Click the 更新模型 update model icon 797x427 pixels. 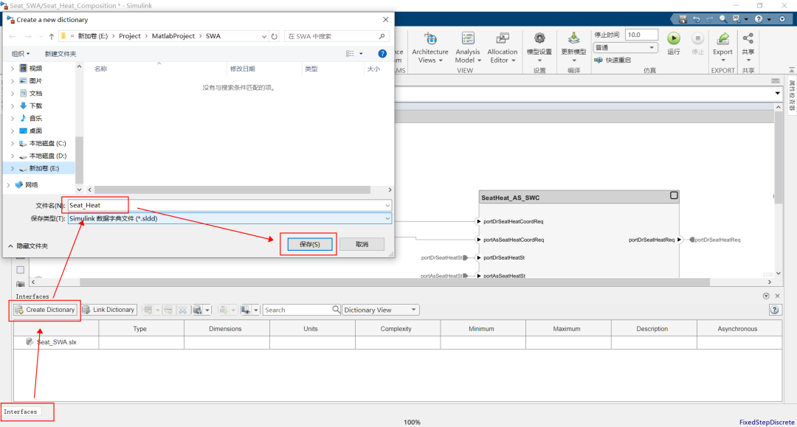pyautogui.click(x=573, y=38)
